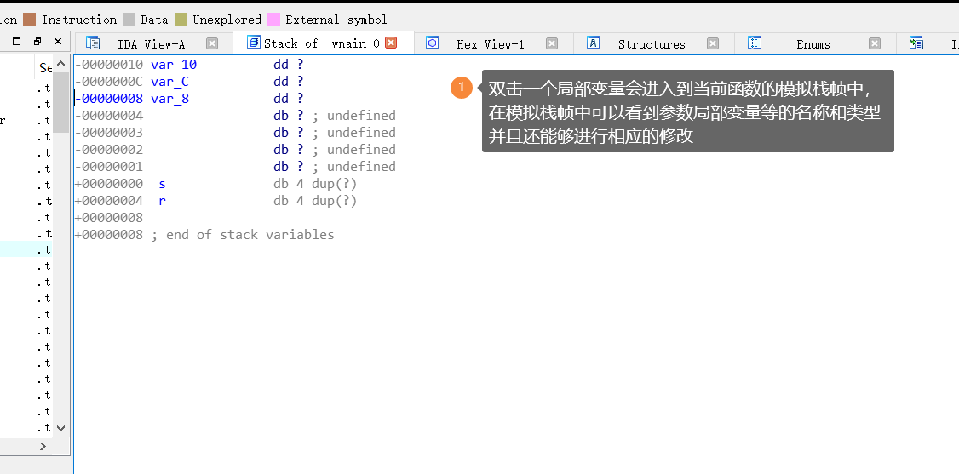Screen dimensions: 959x474
Task: Select the Stack of _wmain_0 tab
Action: (x=322, y=43)
